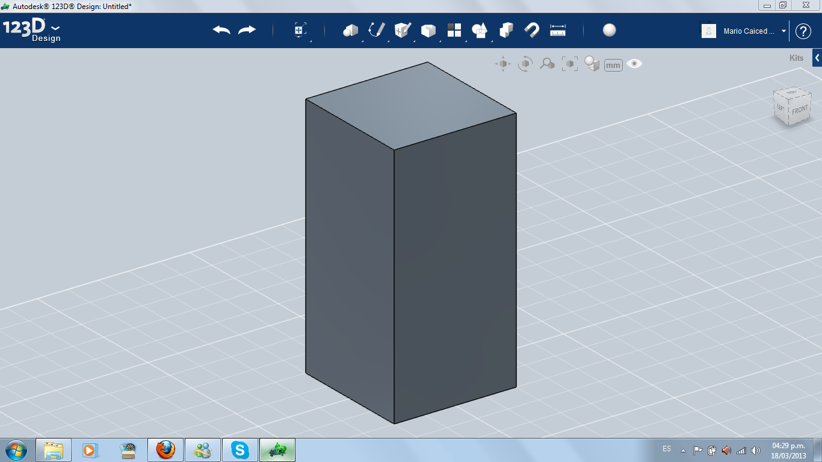Toggle the visibility eye icon
Screen dimensions: 822x462
pos(634,63)
